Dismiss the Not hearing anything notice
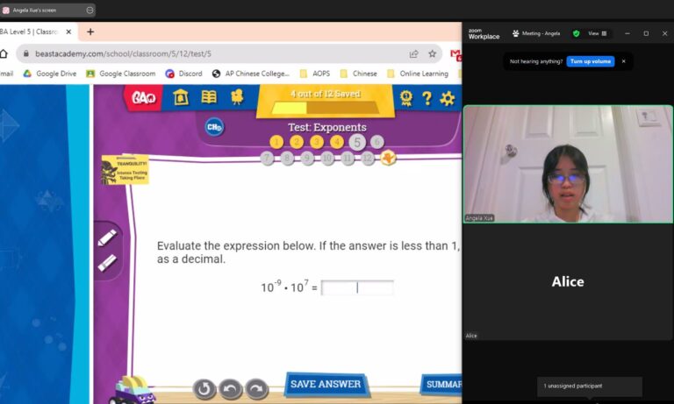 pos(624,61)
